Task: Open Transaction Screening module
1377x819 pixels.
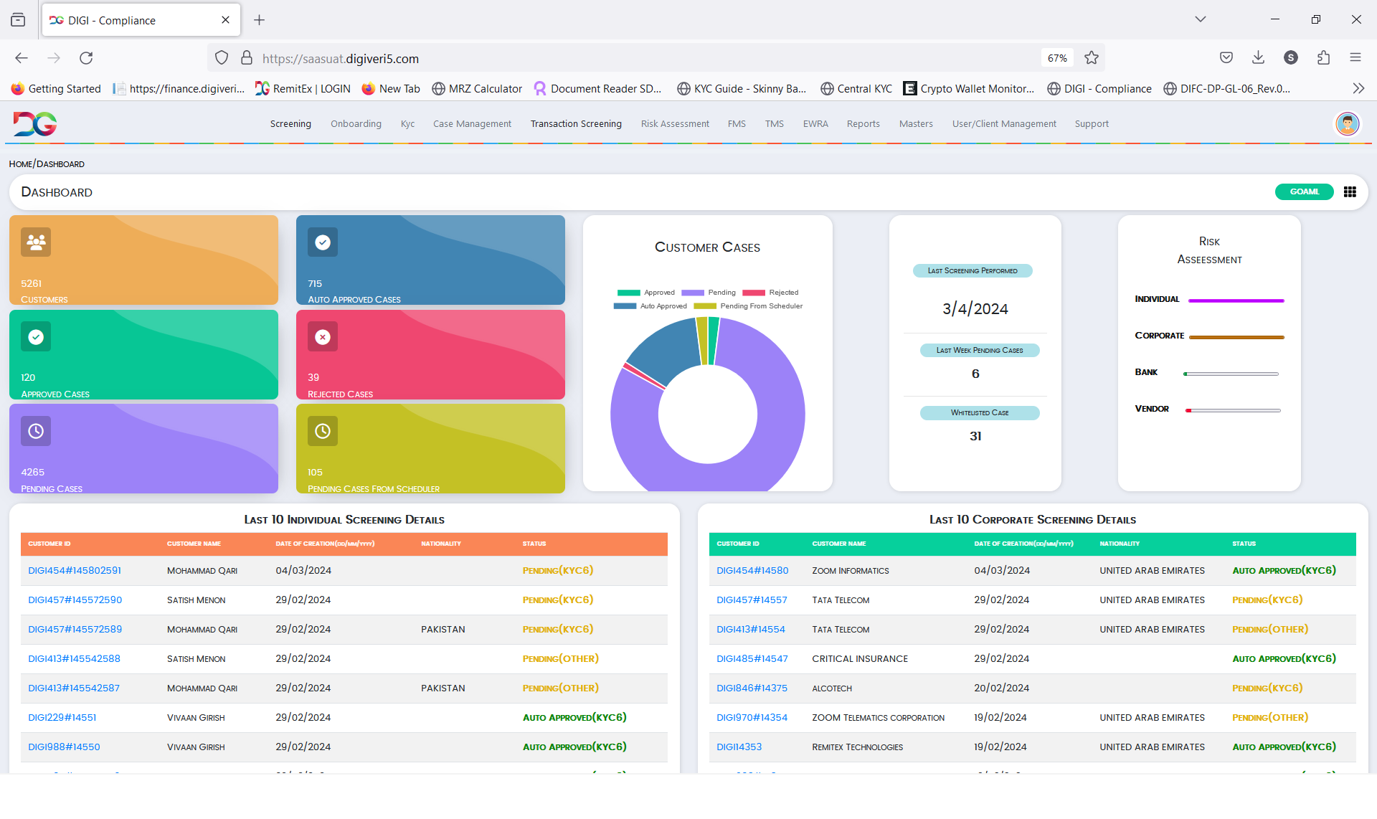Action: tap(576, 124)
